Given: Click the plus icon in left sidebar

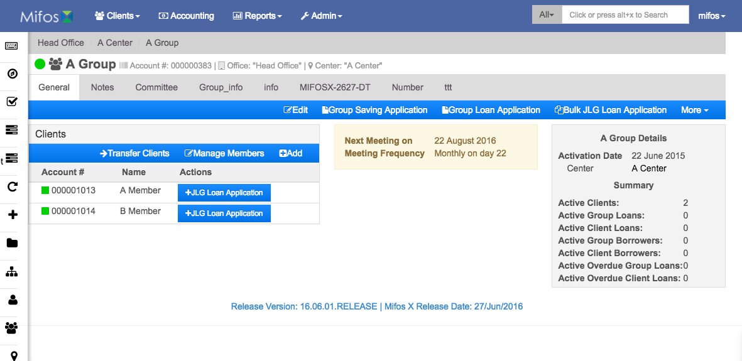Looking at the screenshot, I should (x=13, y=215).
